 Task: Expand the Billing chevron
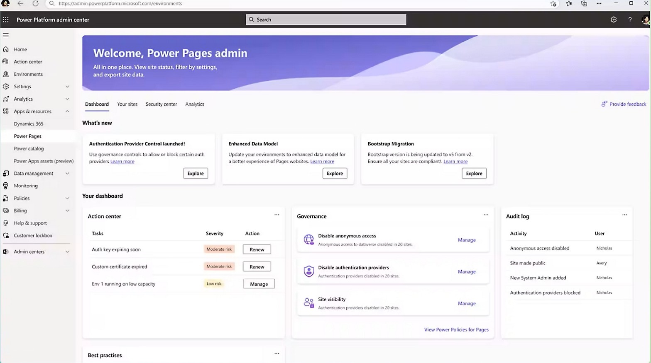point(67,211)
